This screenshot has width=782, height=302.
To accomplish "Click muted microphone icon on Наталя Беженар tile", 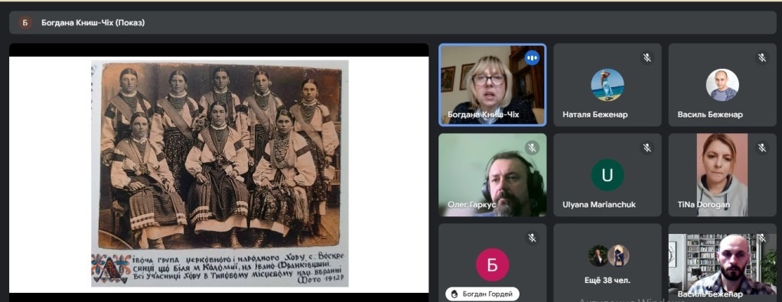I will 647,58.
